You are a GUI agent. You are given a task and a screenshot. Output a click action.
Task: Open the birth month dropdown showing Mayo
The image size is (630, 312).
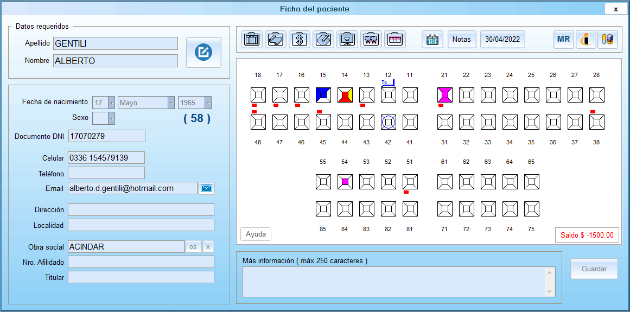[171, 103]
